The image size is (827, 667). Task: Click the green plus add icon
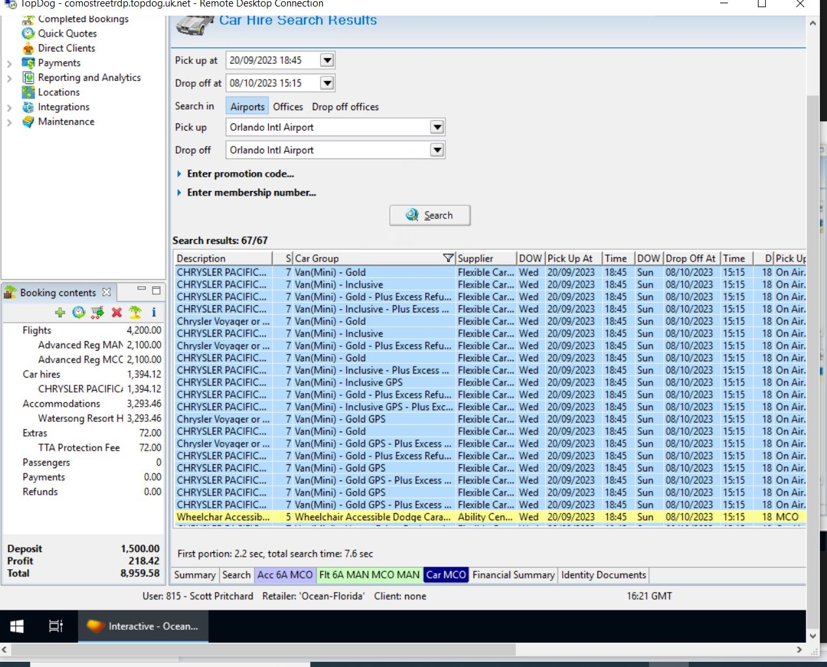(x=60, y=312)
